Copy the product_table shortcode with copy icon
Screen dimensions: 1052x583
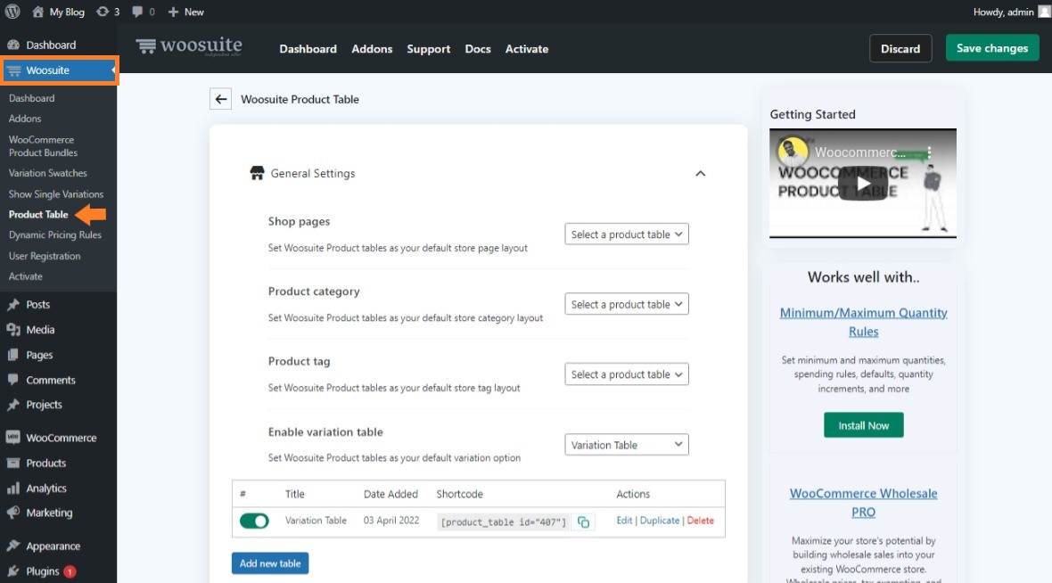583,522
